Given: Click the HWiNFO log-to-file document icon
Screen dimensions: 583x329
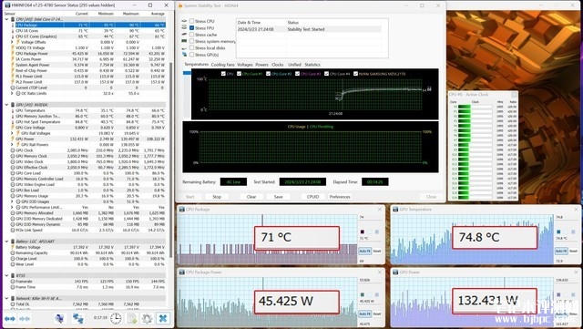Looking at the screenshot, I should [x=132, y=319].
